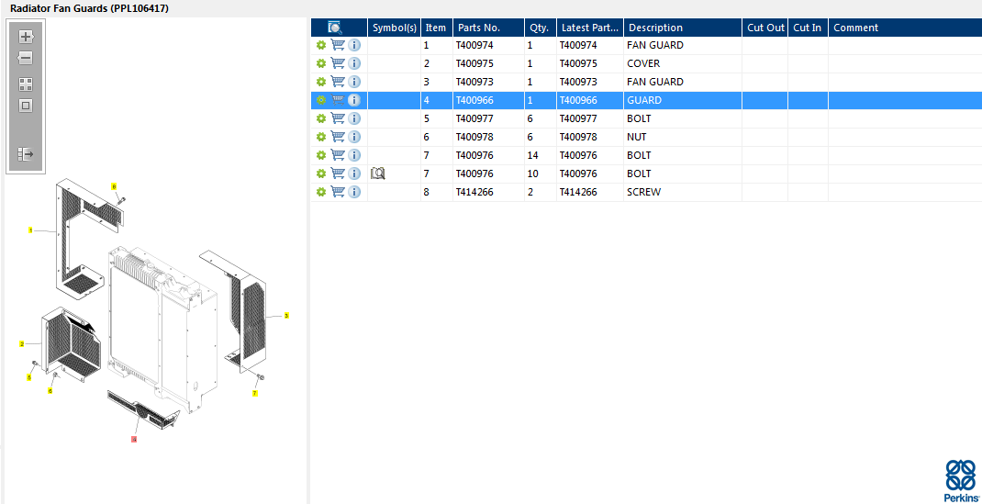The image size is (982, 504).
Task: Zoom out on the parts diagram
Action: pos(26,58)
